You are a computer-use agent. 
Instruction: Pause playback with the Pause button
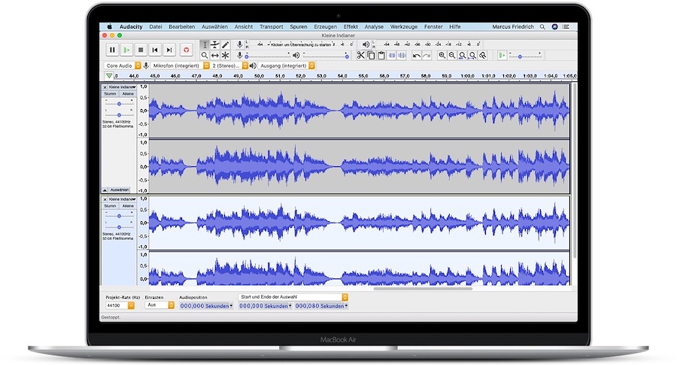point(112,50)
